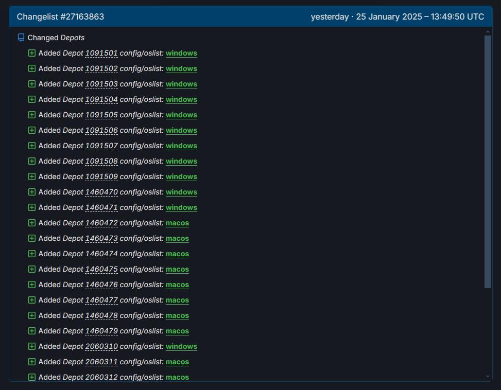Click macos oslist value for depot 1460477

[x=177, y=300]
